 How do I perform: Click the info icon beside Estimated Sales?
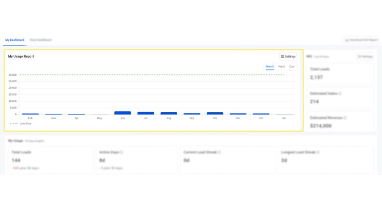click(x=340, y=94)
